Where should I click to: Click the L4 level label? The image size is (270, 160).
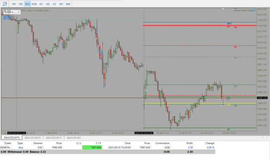tap(235, 106)
